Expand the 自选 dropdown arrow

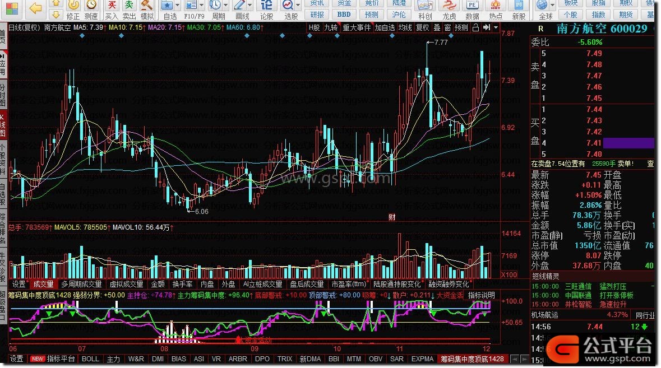(178, 6)
